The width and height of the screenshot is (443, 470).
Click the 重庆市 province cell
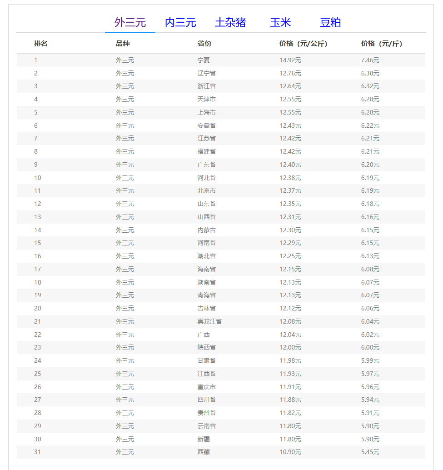pyautogui.click(x=206, y=387)
